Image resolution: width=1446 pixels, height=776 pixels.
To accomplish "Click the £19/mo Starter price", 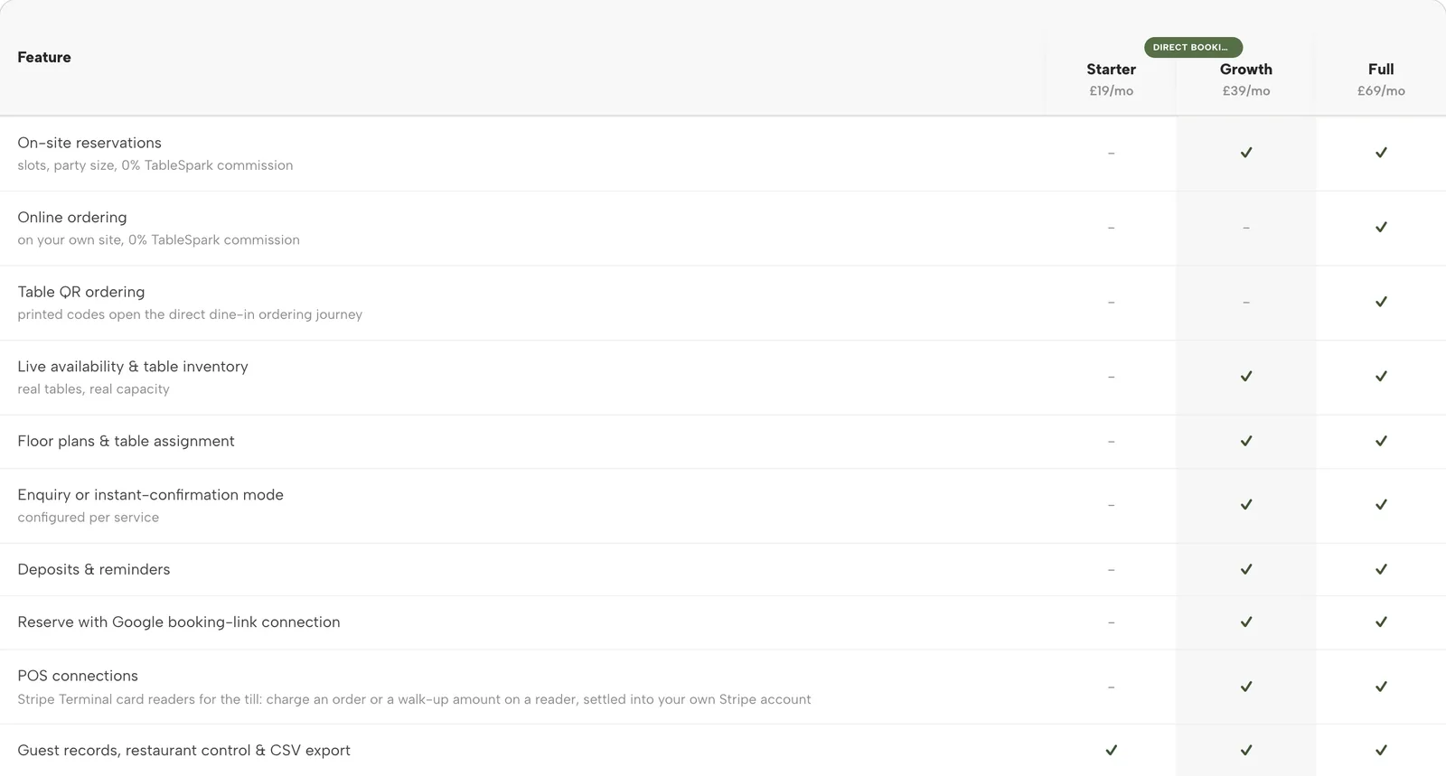I will pyautogui.click(x=1111, y=91).
